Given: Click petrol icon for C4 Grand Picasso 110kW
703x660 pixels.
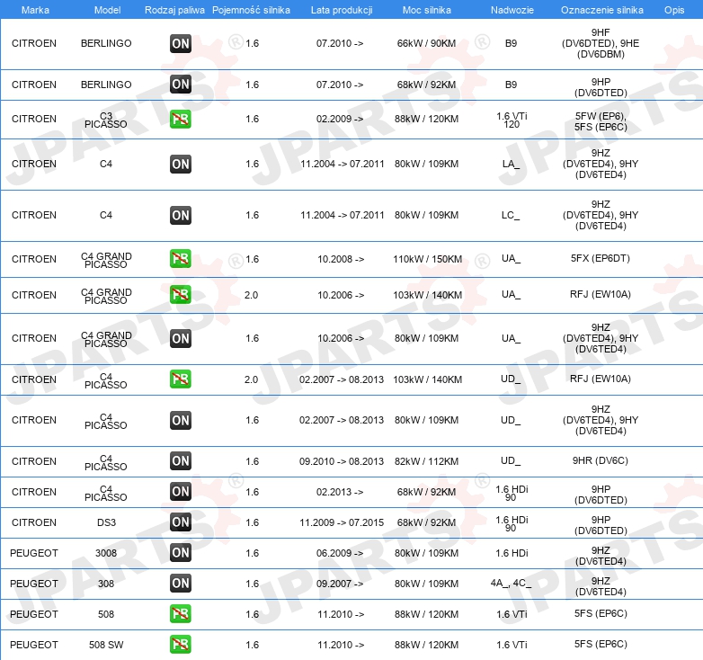Looking at the screenshot, I should click(181, 259).
